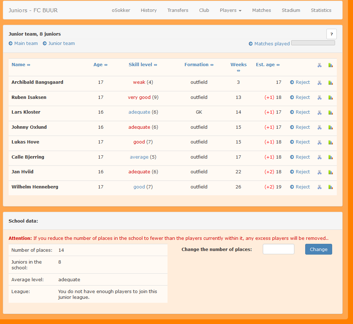The image size is (353, 324).
Task: Open chart icon for Calle Bjerring
Action: click(x=330, y=157)
